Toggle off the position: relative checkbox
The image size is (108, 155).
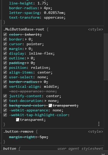click(5, 68)
